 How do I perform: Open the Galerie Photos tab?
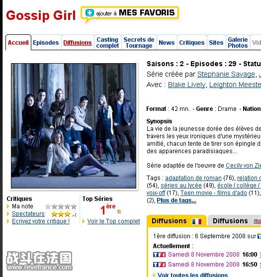(x=238, y=43)
